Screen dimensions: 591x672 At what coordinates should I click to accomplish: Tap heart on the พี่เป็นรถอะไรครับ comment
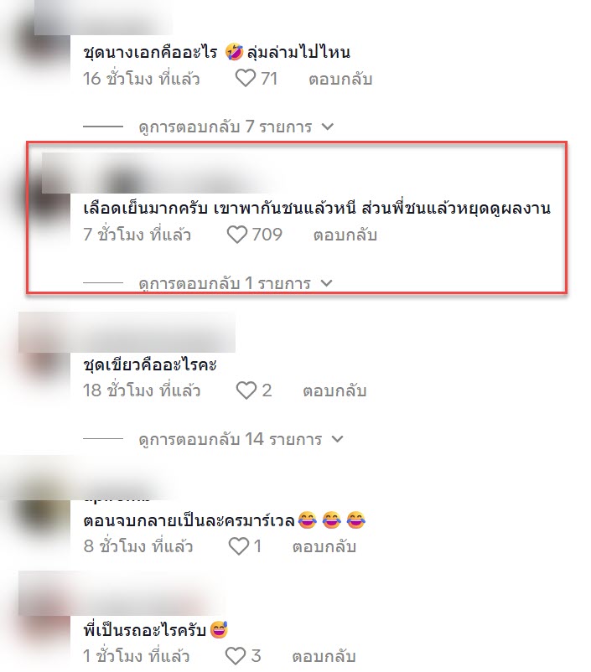(236, 656)
